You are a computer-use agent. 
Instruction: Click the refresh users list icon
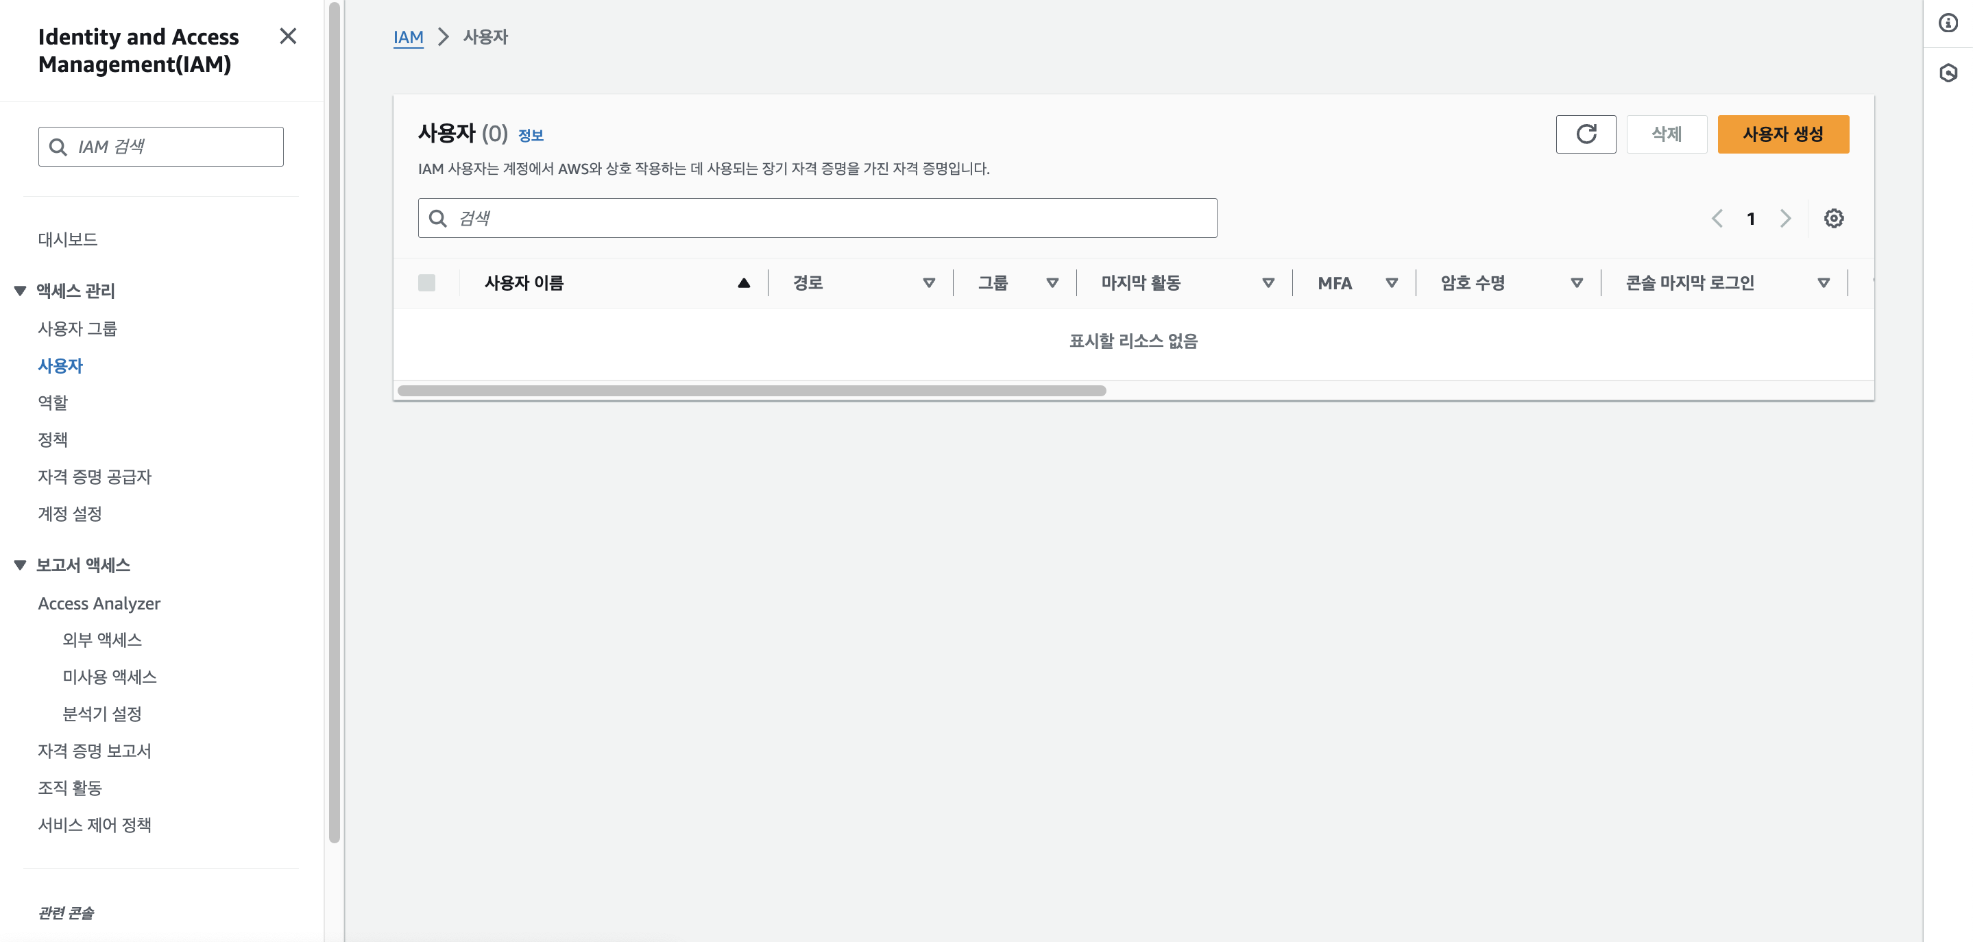click(1586, 134)
